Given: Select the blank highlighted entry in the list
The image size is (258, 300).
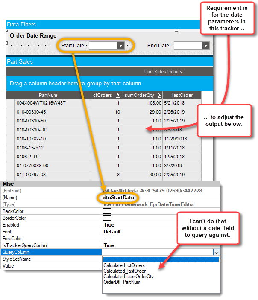Looking at the screenshot, I should pos(161,259).
